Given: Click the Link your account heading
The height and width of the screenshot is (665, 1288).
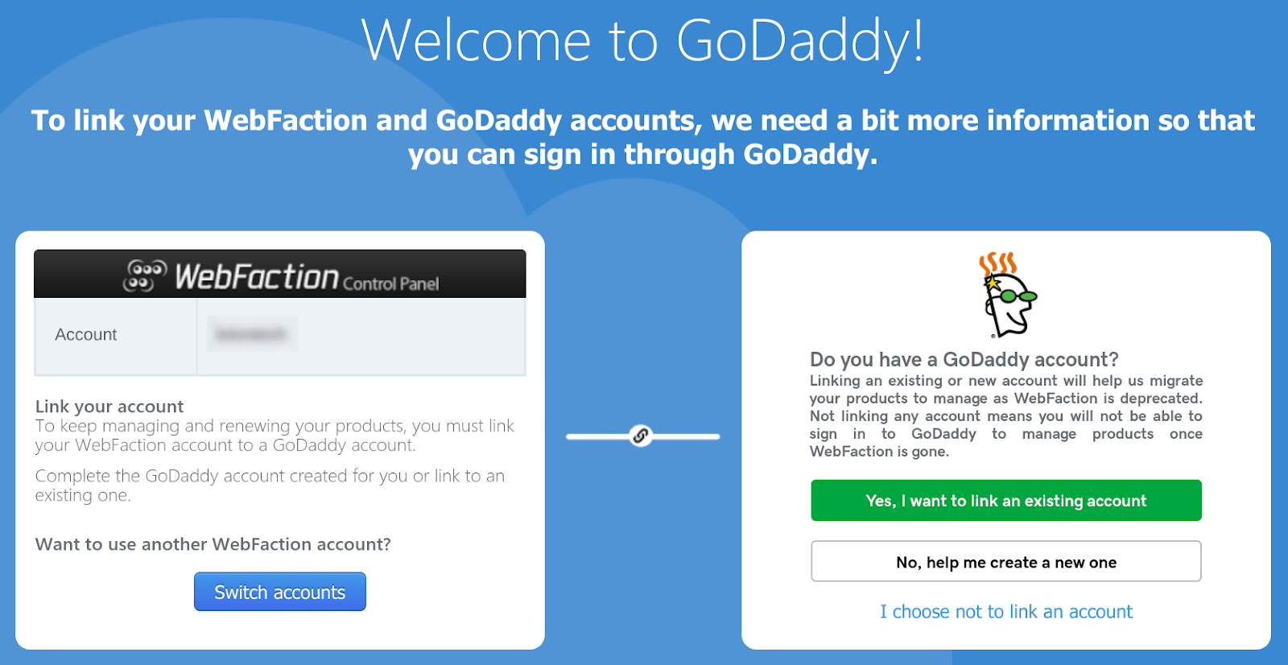Looking at the screenshot, I should (x=109, y=407).
